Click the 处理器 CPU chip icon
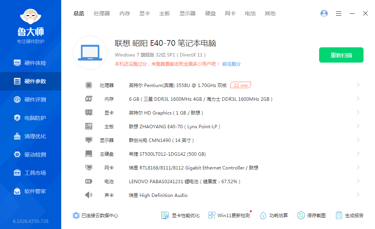Viewport: 375px width, 229px height. click(x=89, y=85)
